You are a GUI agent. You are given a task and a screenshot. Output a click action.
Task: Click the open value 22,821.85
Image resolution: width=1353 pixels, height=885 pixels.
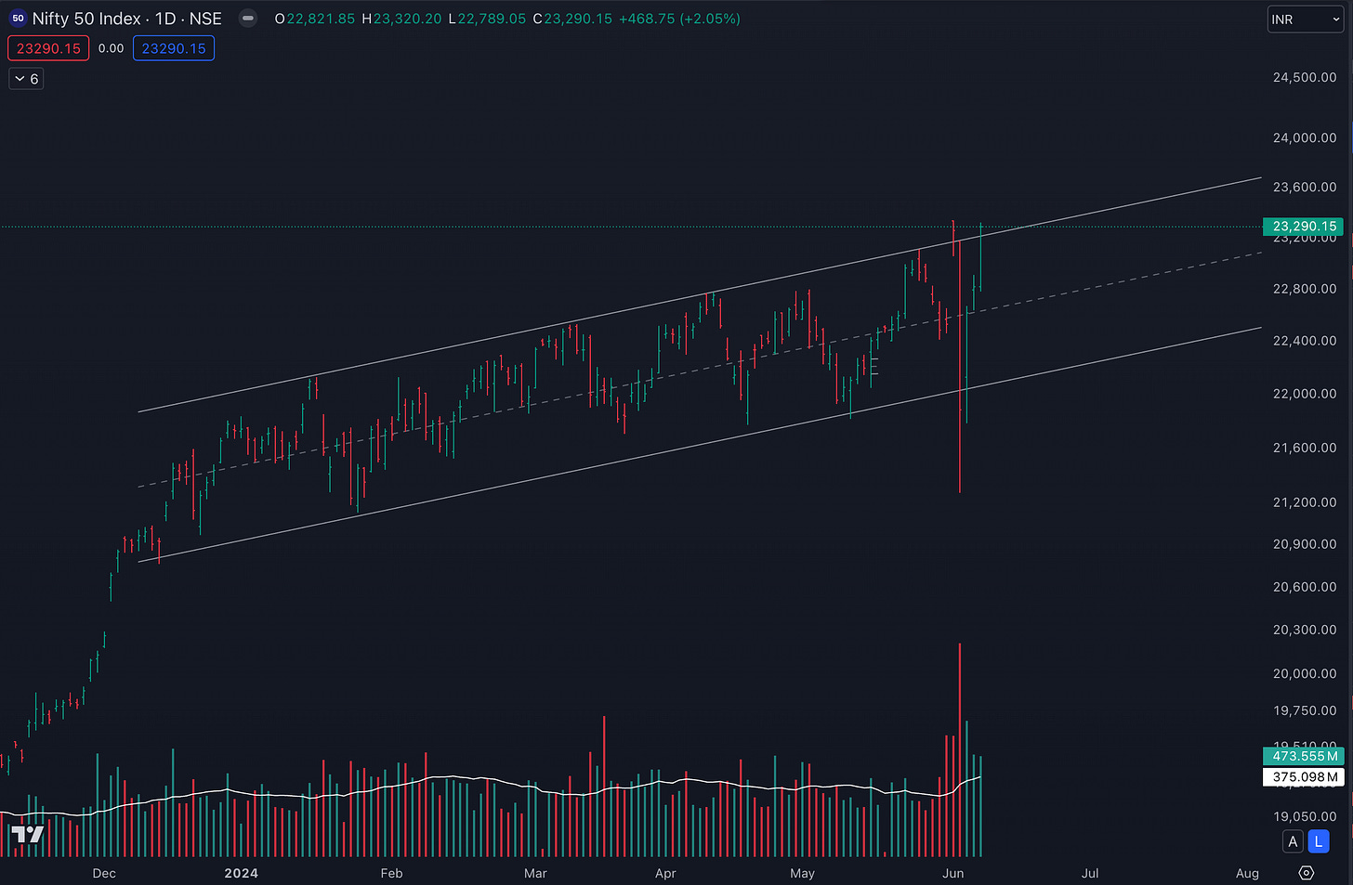[321, 19]
